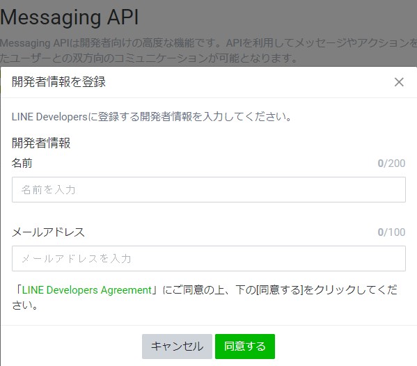Click the キャンセル button
The width and height of the screenshot is (417, 366).
pyautogui.click(x=177, y=347)
